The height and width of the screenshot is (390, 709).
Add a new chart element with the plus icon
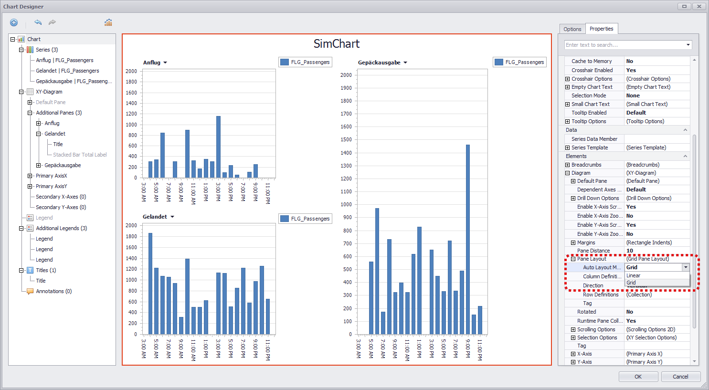[13, 22]
